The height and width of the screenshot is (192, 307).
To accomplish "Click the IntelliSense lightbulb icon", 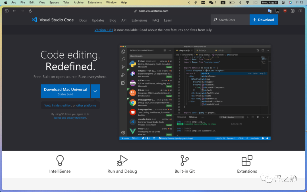I will [x=60, y=160].
